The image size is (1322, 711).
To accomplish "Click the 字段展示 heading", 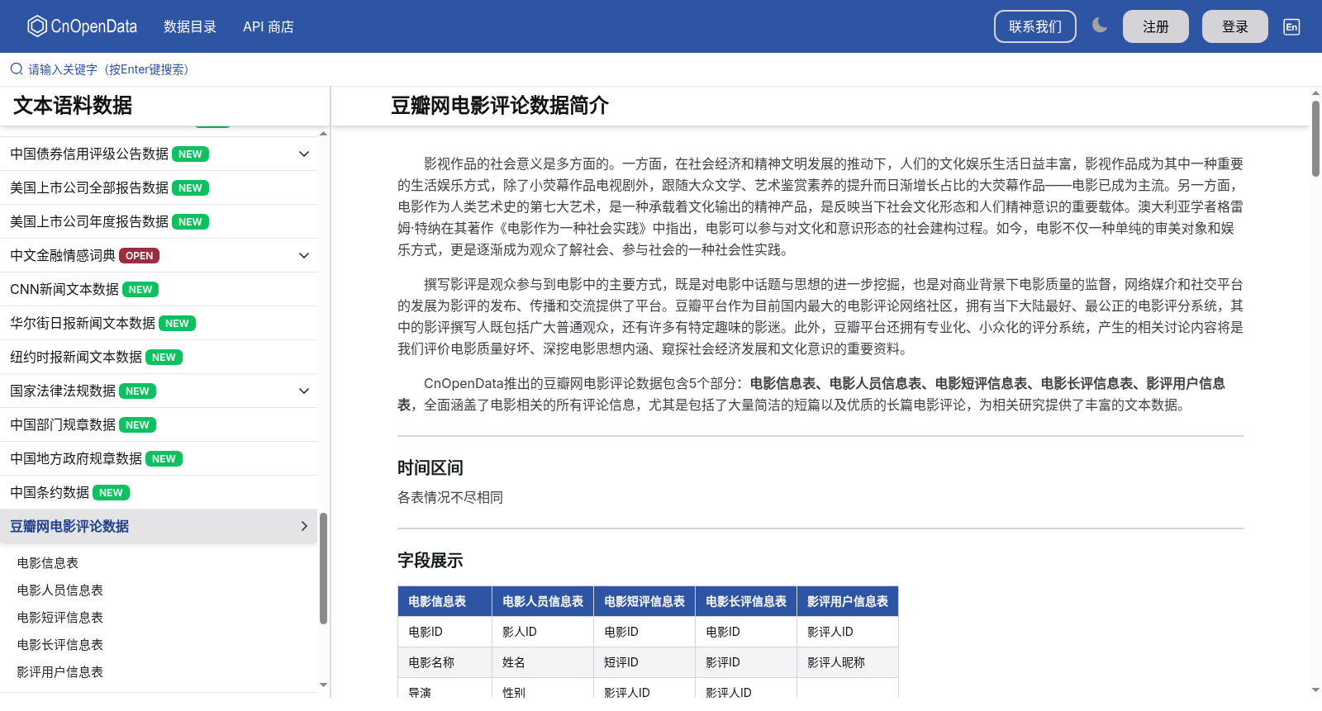I will 430,561.
